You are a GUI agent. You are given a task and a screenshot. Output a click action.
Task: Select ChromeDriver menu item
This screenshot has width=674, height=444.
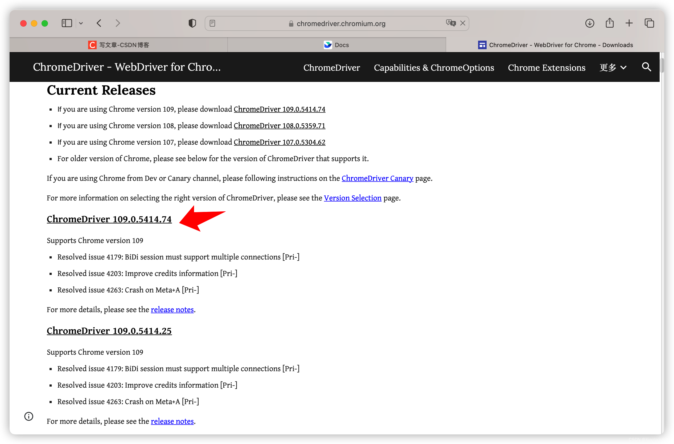(331, 67)
